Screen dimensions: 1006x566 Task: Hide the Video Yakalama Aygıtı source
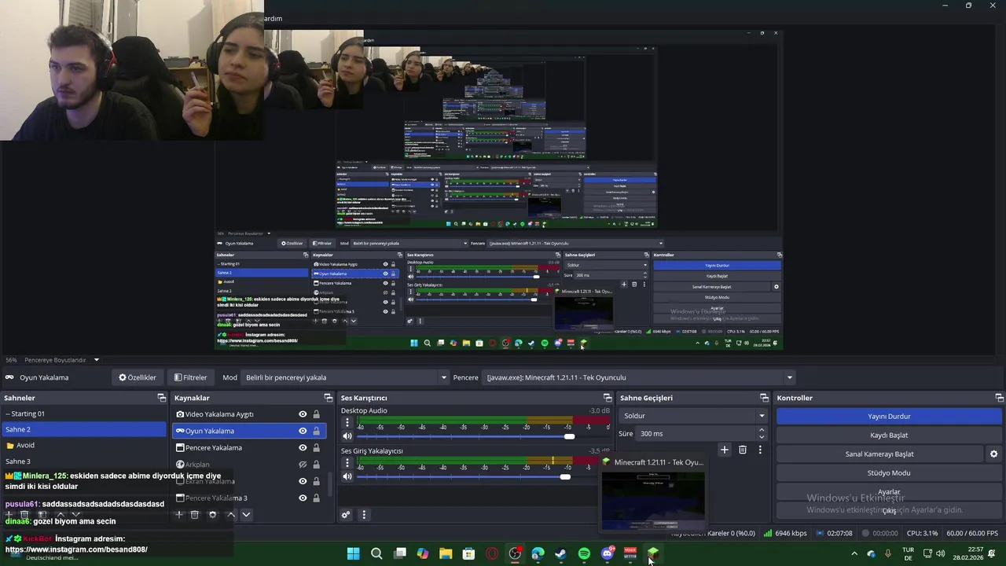(x=303, y=414)
